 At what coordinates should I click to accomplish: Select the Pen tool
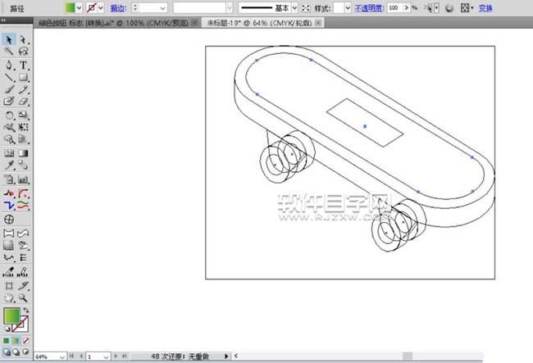point(9,65)
